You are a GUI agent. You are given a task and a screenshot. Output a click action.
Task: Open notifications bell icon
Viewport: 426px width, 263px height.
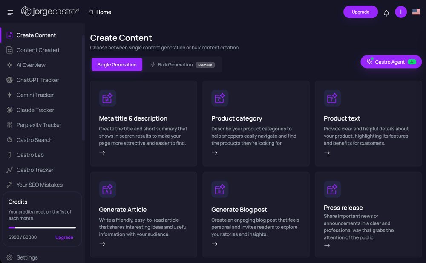(386, 13)
